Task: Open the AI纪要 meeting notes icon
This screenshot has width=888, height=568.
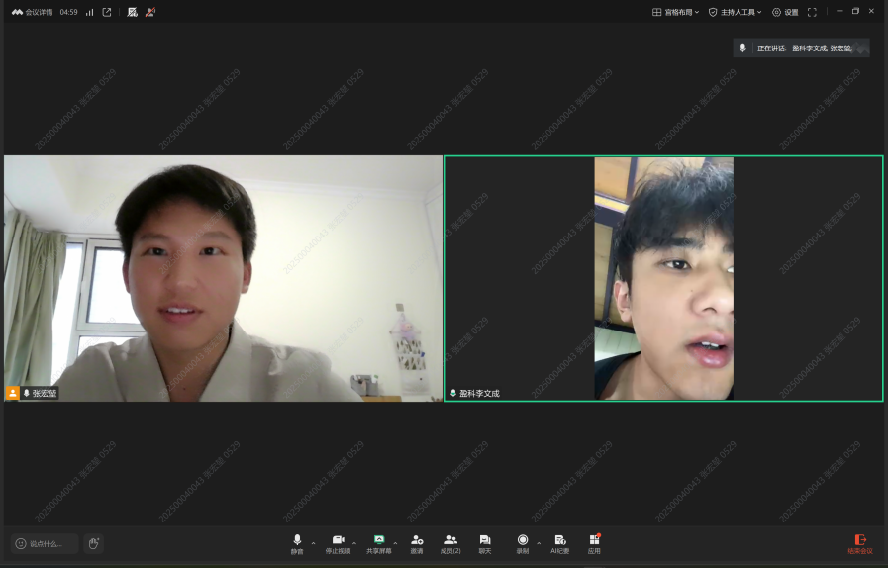Action: 559,543
